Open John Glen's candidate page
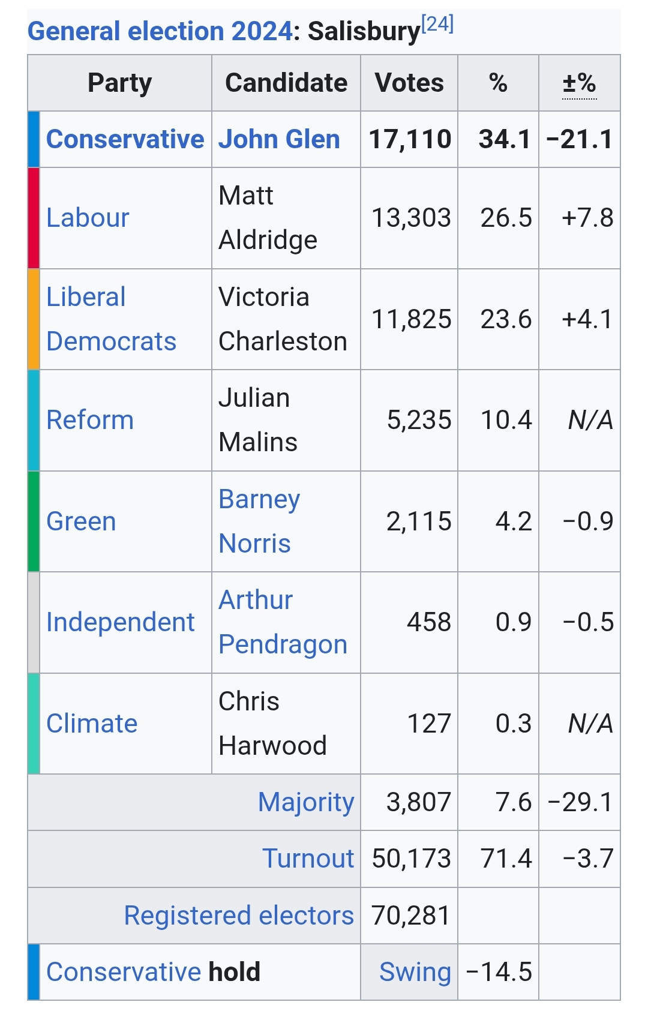Viewport: 648px width, 1032px height. 279,139
